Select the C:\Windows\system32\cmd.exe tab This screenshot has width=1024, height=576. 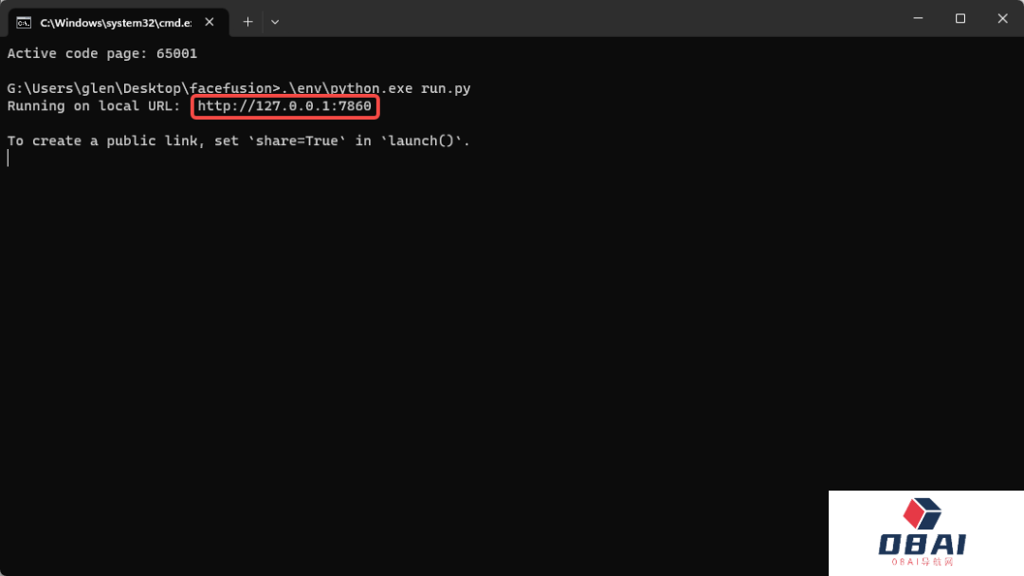(x=114, y=22)
